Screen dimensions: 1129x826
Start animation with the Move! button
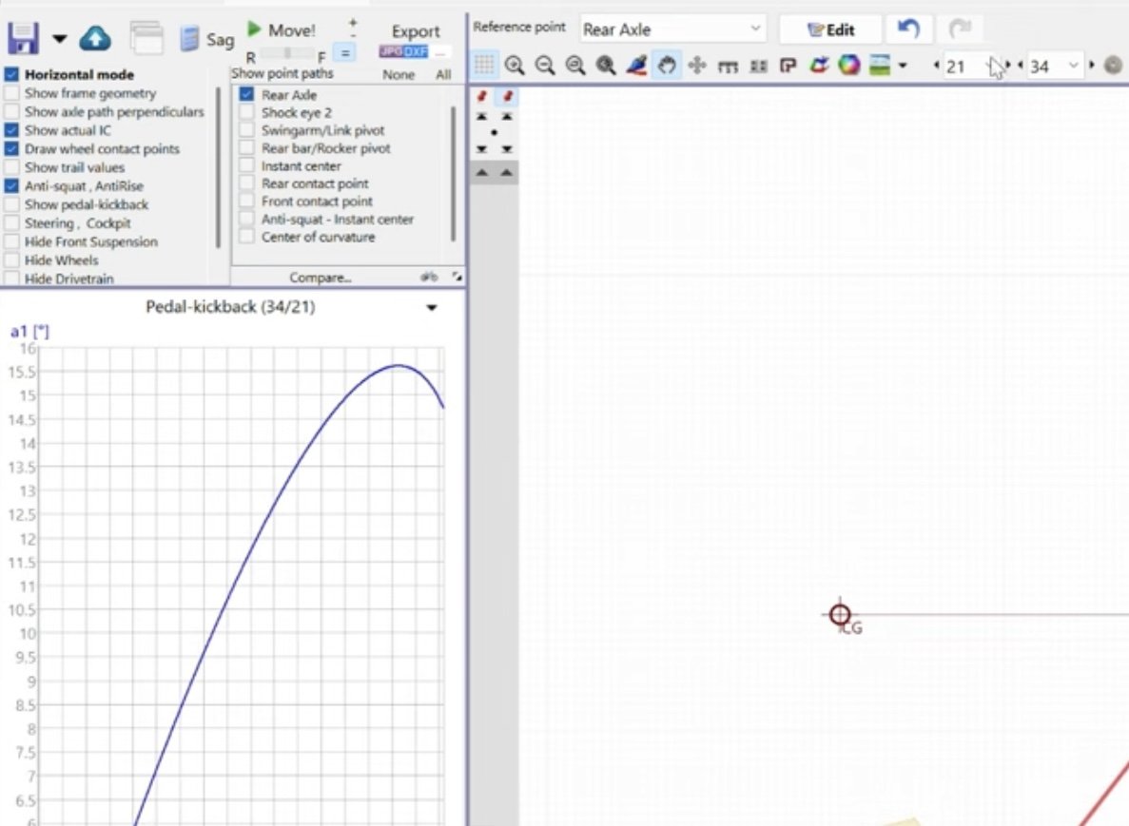coord(282,30)
